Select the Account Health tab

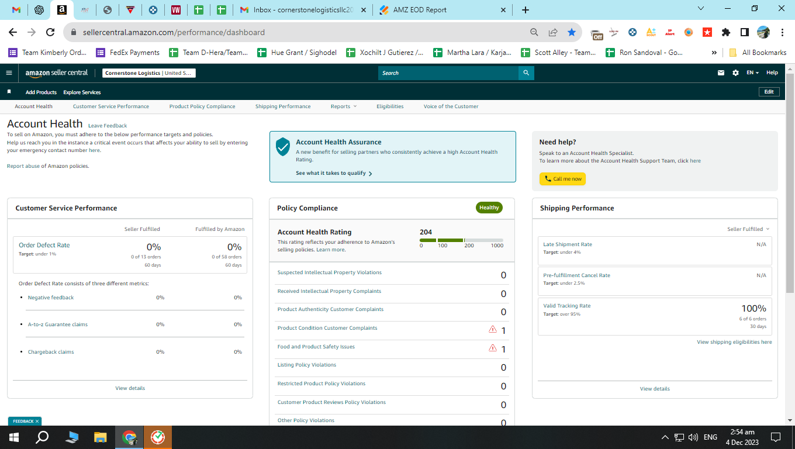[x=33, y=106]
